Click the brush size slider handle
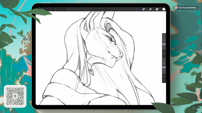202x113 pixels. pos(164,44)
